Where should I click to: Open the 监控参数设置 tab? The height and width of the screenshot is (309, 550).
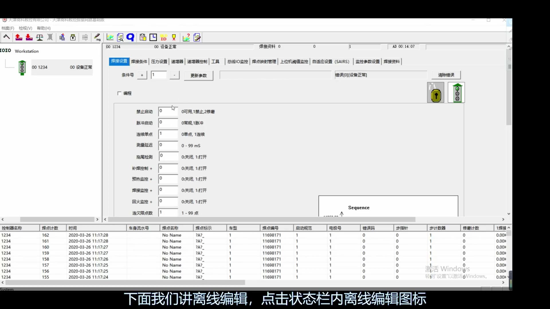coord(368,62)
